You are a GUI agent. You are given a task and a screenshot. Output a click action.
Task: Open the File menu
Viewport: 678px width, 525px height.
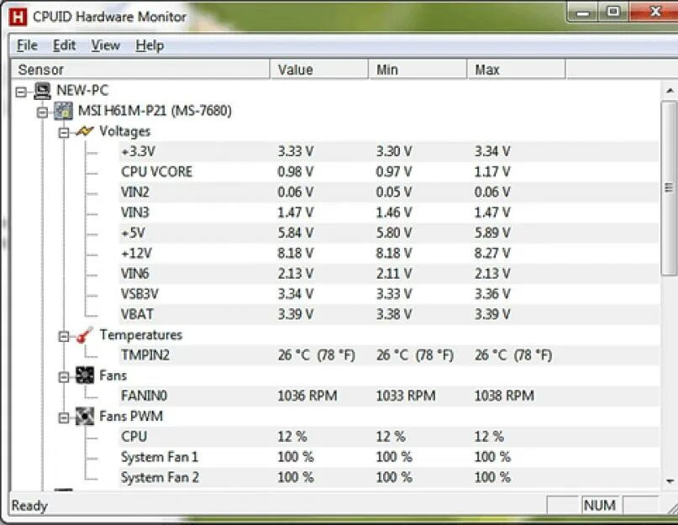27,45
